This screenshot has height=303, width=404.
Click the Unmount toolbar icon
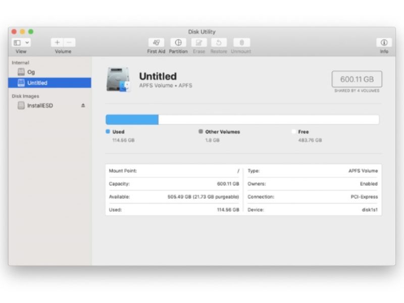coord(241,42)
